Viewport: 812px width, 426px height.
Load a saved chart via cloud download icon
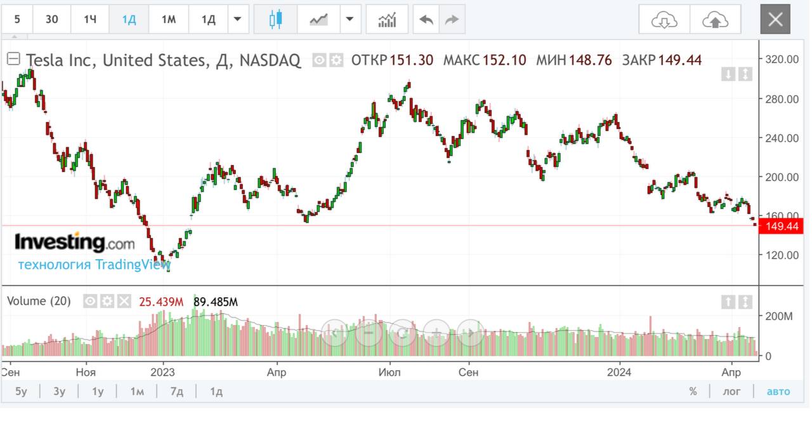pos(664,20)
